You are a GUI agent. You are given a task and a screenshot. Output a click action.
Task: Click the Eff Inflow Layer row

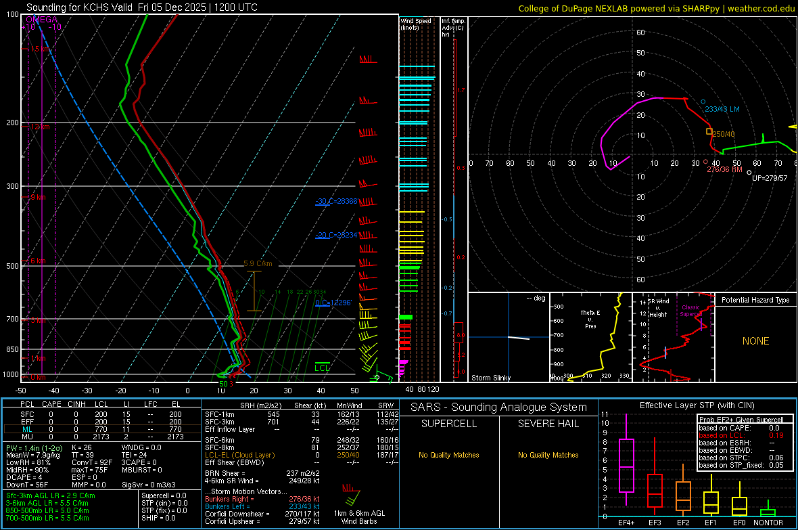coord(302,429)
